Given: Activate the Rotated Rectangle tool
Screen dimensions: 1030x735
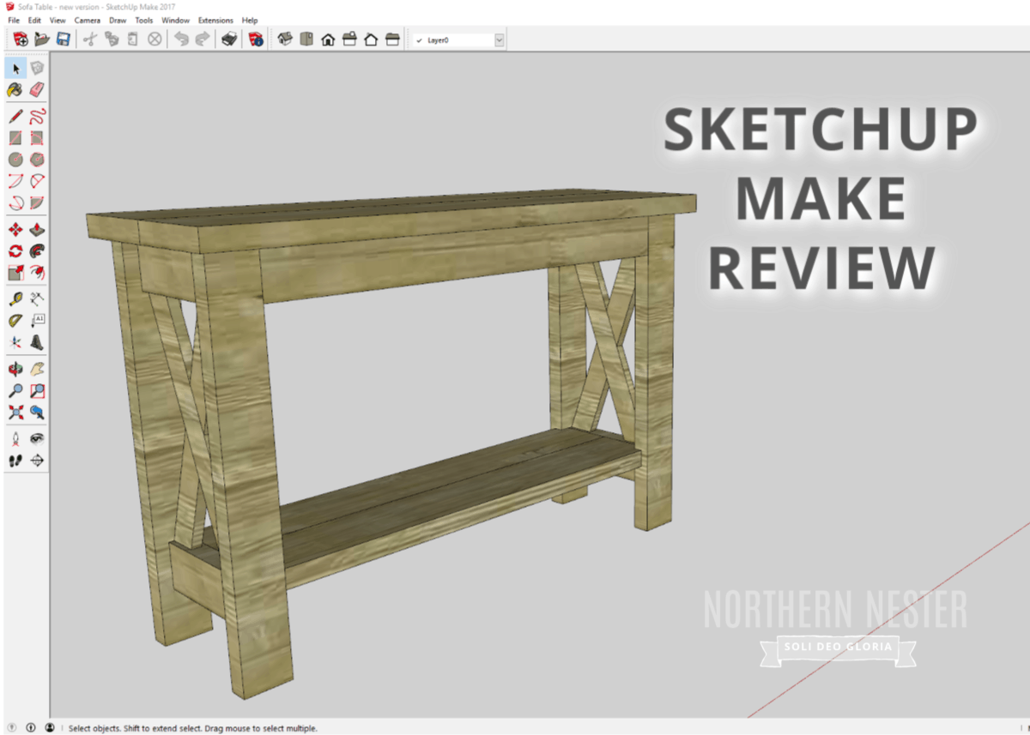Looking at the screenshot, I should [37, 137].
